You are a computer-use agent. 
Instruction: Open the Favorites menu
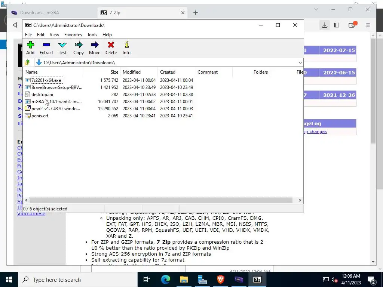click(x=73, y=35)
